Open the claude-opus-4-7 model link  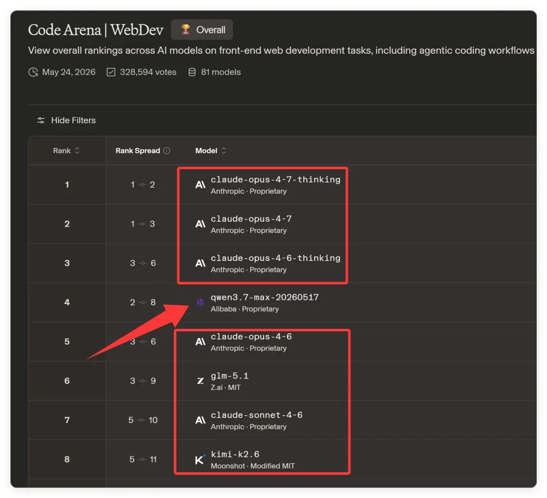[251, 219]
